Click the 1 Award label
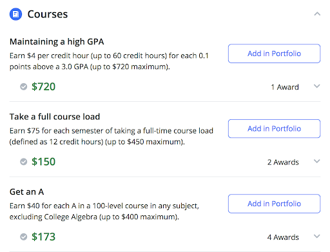 (285, 87)
